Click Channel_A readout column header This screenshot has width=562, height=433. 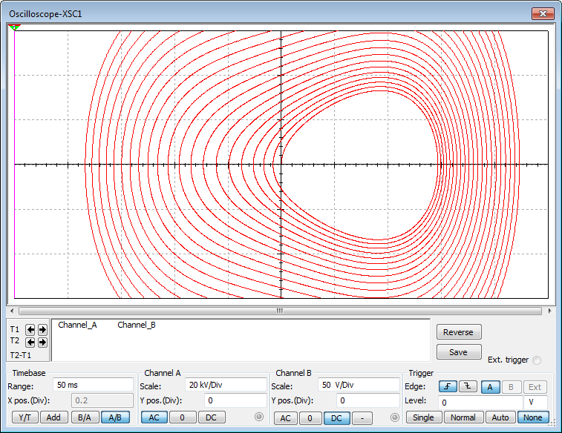(x=77, y=325)
